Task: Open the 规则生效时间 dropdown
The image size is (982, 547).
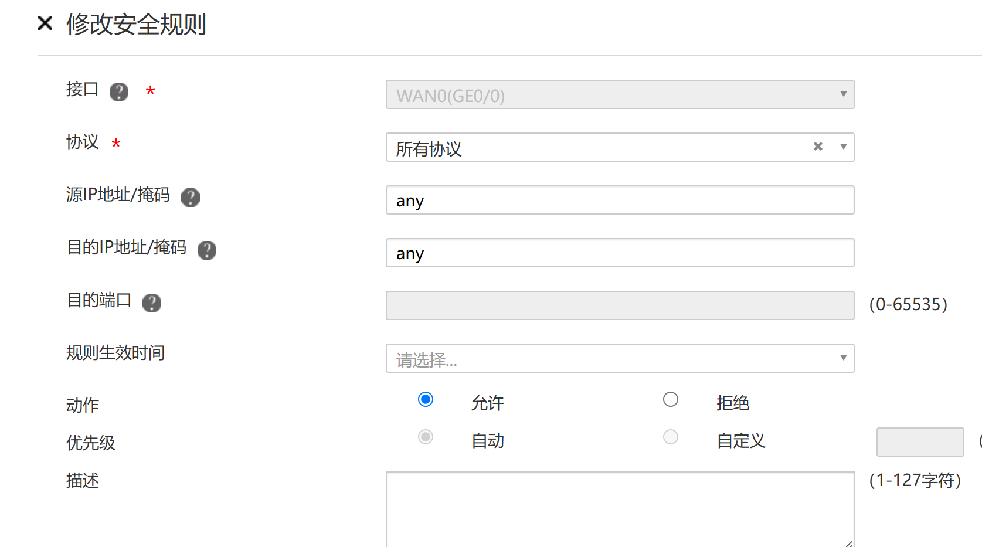Action: click(x=620, y=358)
